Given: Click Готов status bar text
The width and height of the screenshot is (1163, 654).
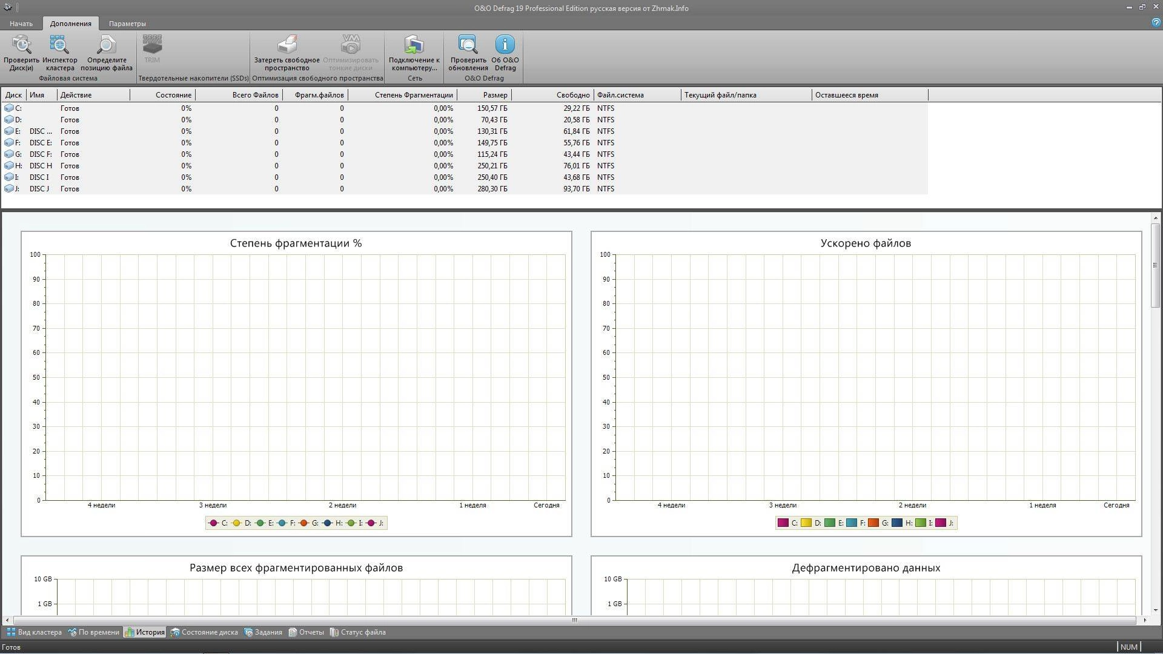Looking at the screenshot, I should tap(12, 647).
